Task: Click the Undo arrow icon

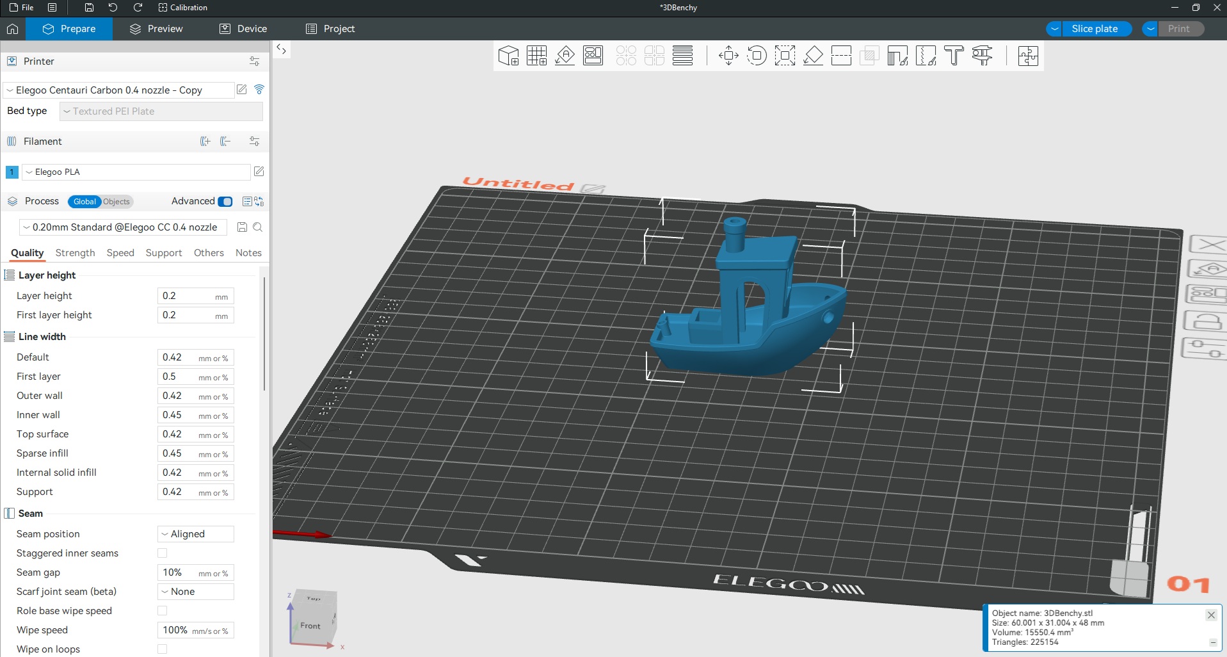Action: (x=113, y=8)
